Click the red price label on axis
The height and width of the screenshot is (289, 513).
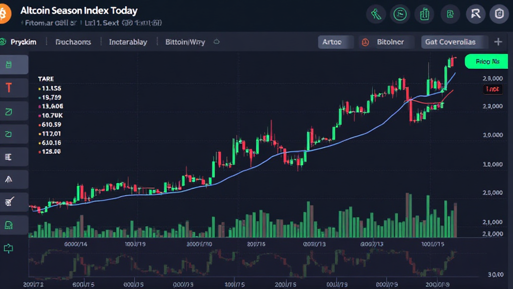coord(492,89)
